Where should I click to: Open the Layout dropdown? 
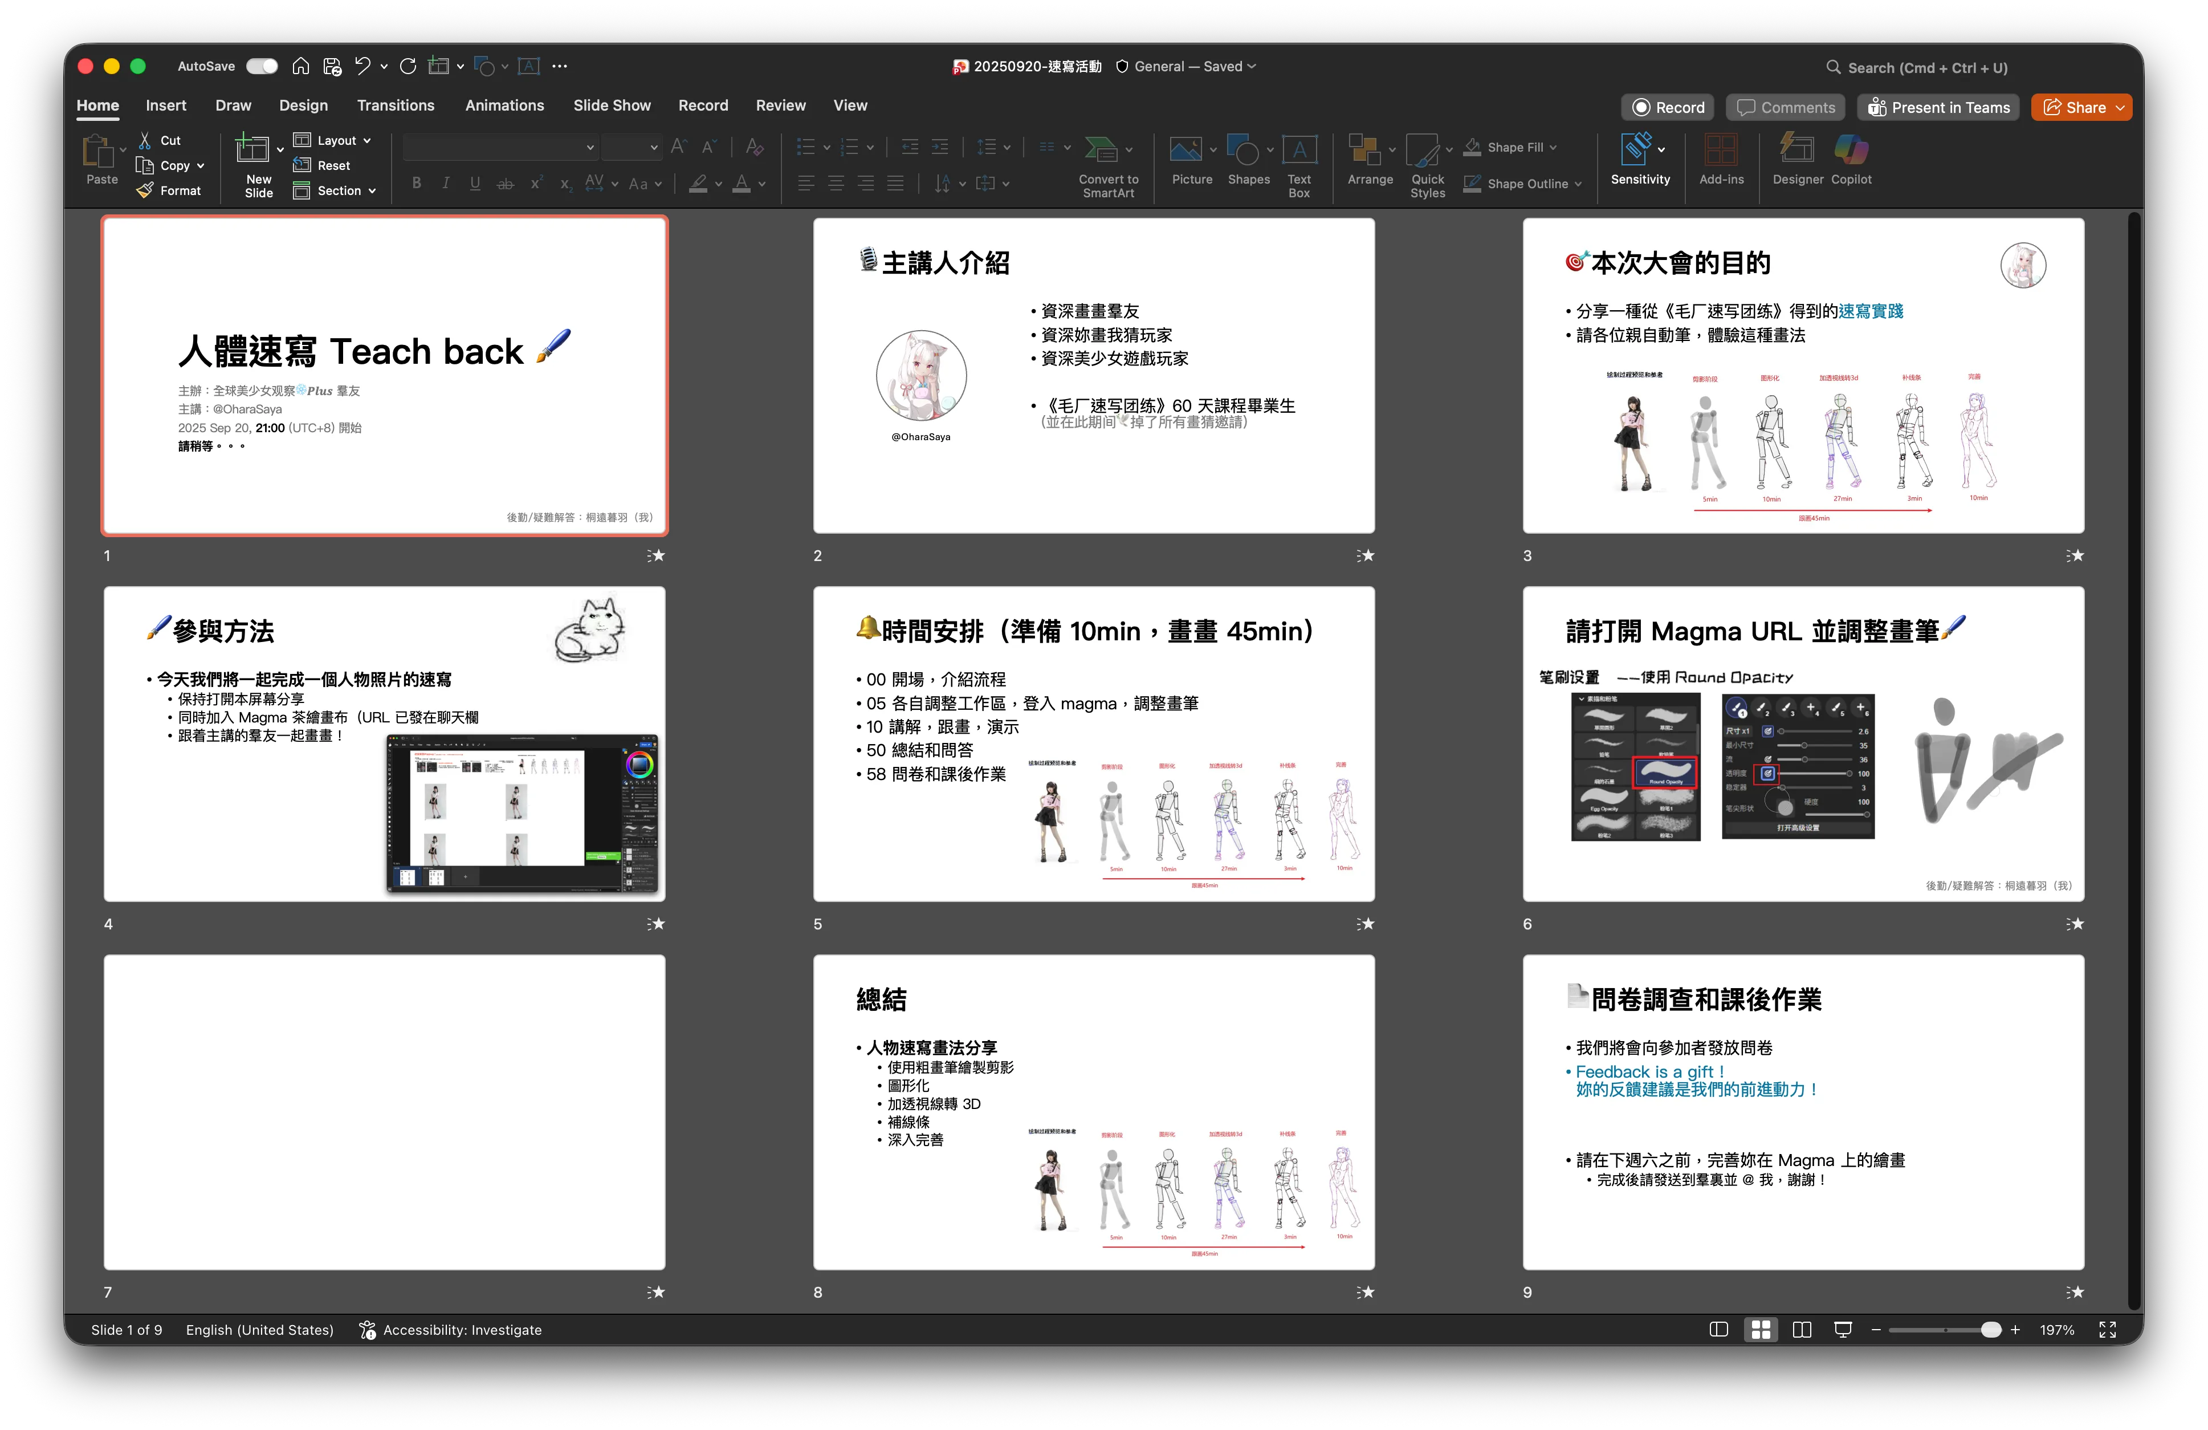click(333, 139)
